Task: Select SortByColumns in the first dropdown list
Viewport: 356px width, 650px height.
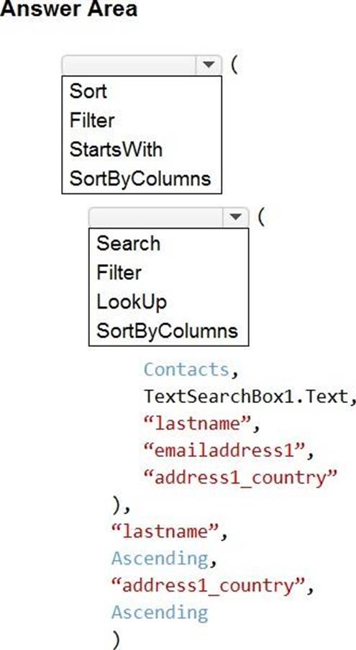Action: [x=140, y=179]
